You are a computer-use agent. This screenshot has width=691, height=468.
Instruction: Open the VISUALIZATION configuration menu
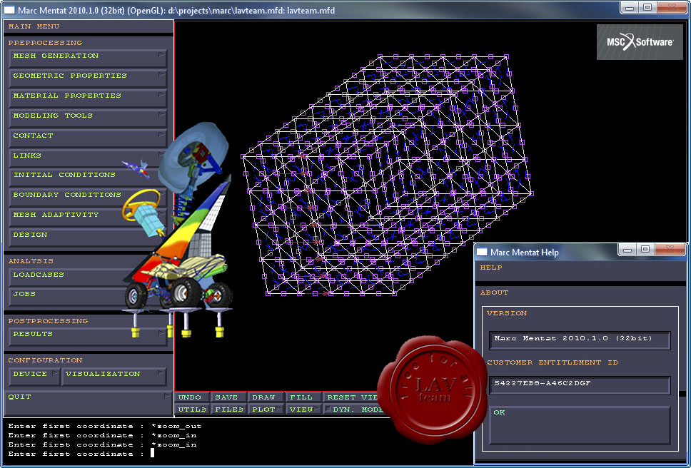click(114, 377)
